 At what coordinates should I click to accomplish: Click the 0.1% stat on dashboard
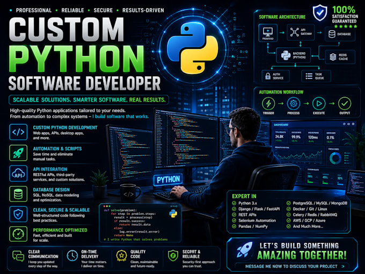(x=330, y=138)
